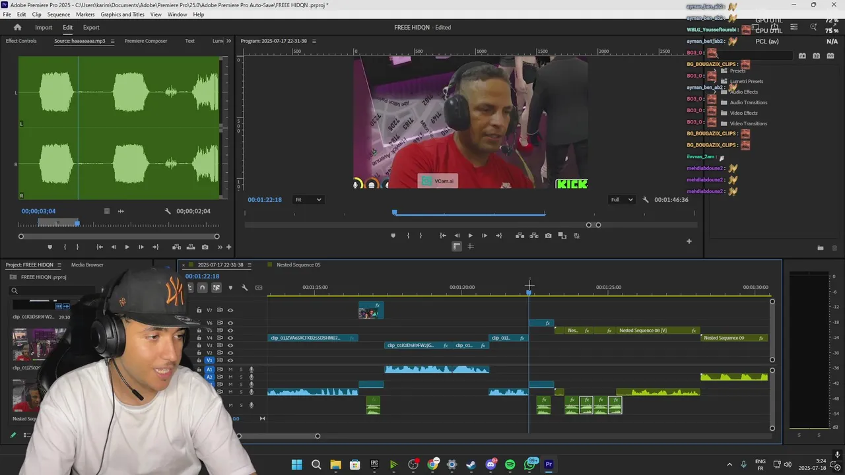Click the Export workspace button
845x475 pixels.
tap(91, 27)
